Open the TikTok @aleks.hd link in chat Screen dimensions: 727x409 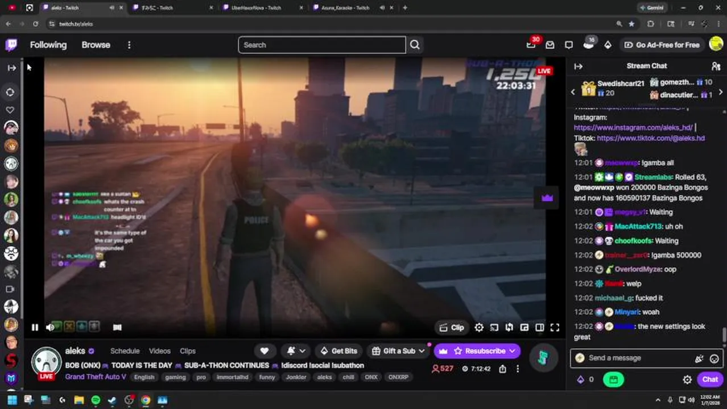click(651, 138)
